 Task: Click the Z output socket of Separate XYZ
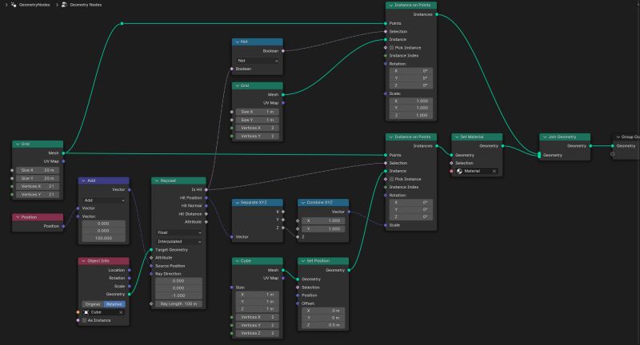[x=283, y=228]
